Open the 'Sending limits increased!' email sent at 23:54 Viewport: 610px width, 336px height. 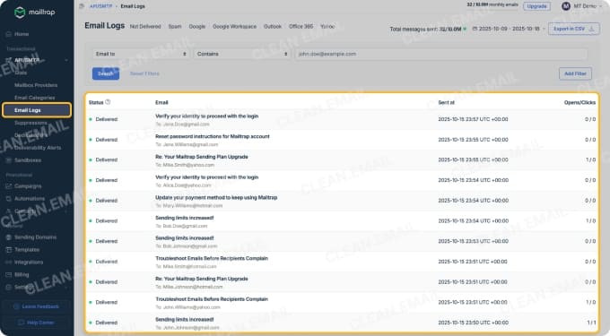[x=185, y=218]
